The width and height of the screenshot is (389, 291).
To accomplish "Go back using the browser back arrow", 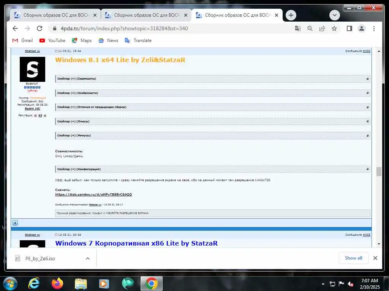I will click(x=15, y=28).
